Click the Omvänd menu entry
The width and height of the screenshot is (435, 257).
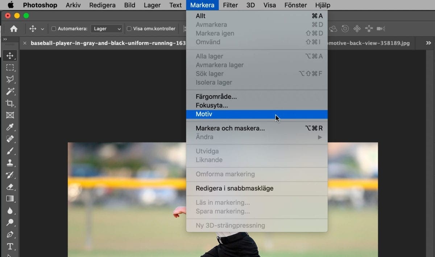point(257,42)
